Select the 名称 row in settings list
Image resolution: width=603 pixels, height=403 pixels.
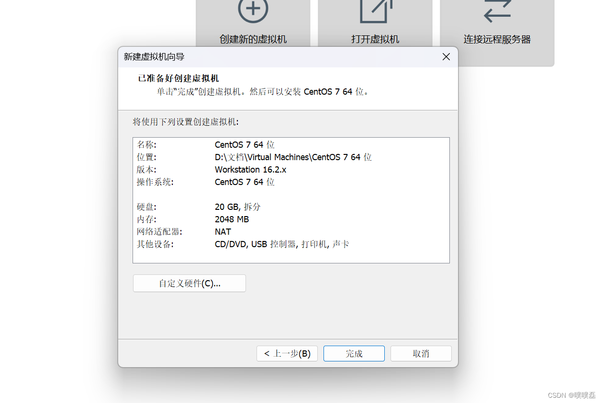291,144
